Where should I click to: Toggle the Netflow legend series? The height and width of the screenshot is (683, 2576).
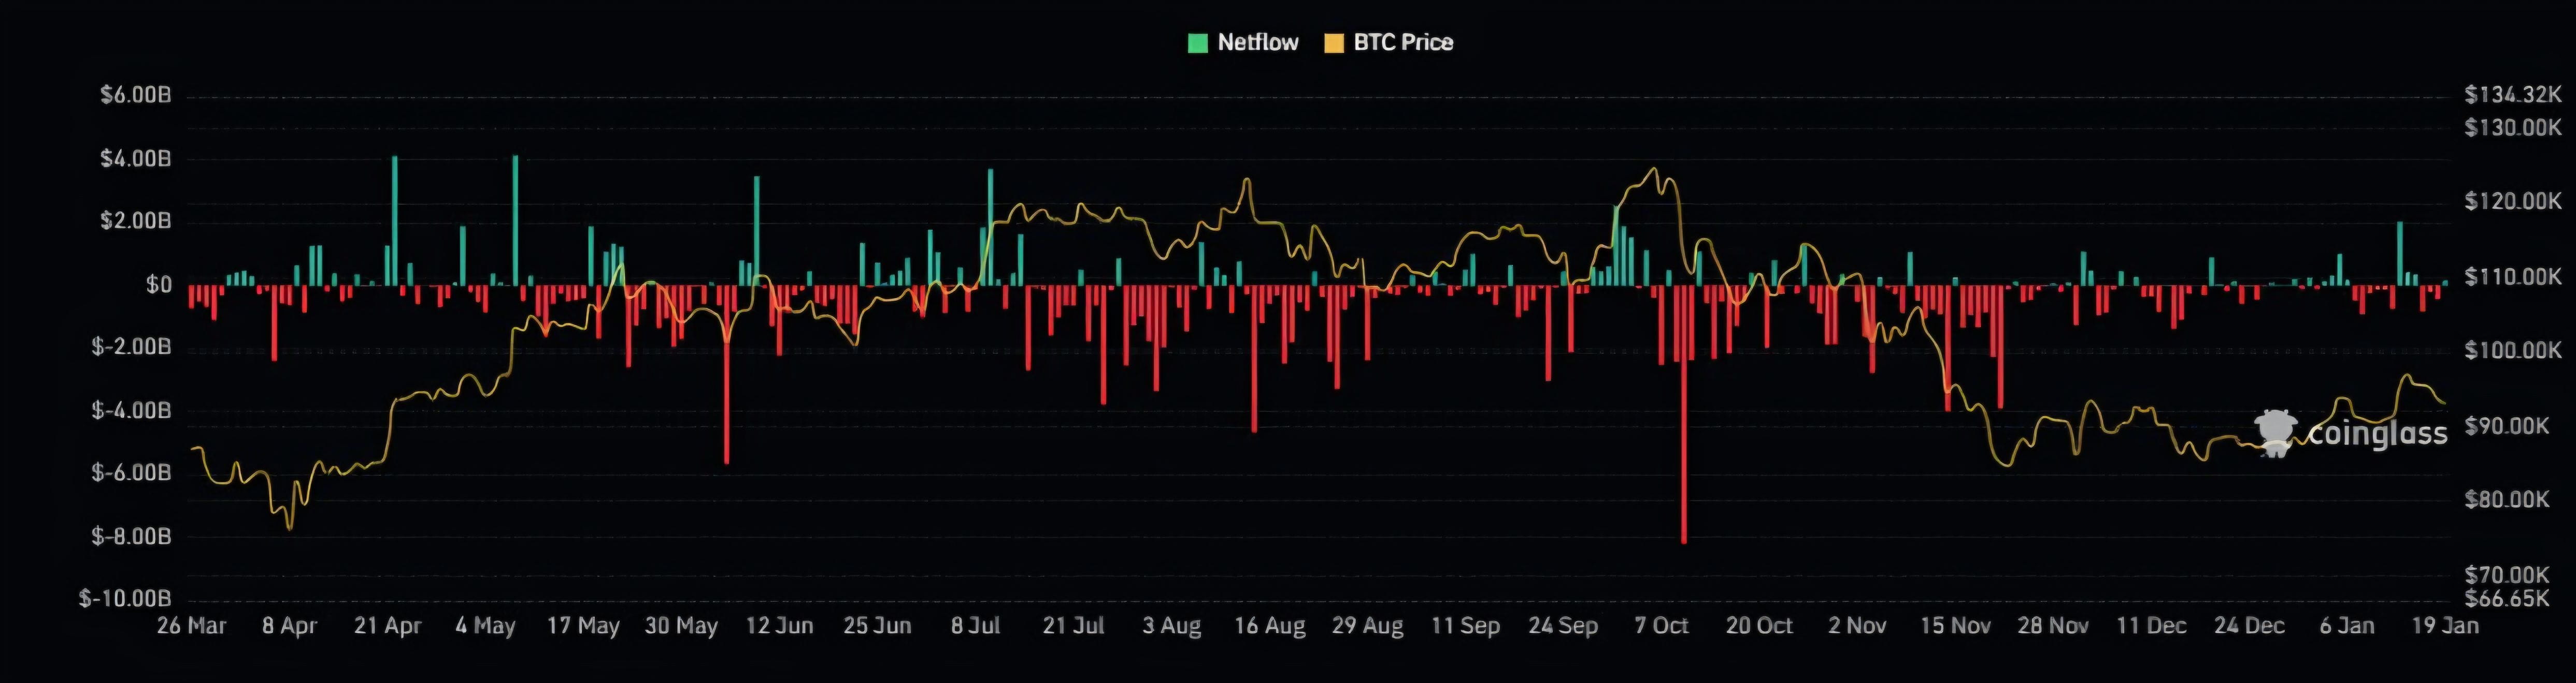(1256, 43)
